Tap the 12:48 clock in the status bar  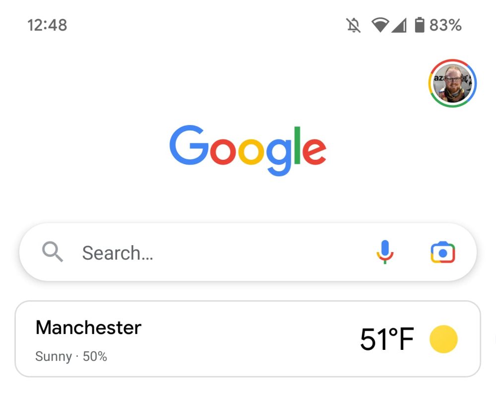[47, 25]
